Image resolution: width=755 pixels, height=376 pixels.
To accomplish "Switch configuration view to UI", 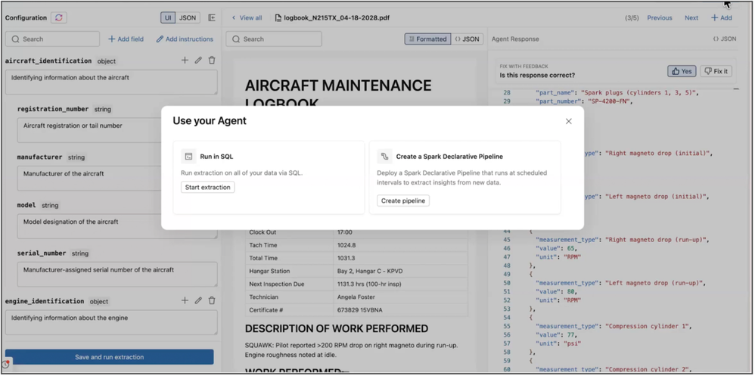I will tap(169, 17).
